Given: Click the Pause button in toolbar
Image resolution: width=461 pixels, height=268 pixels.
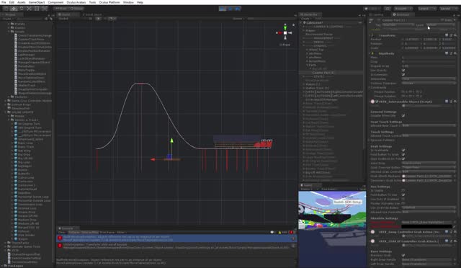Looking at the screenshot, I should click(230, 9).
